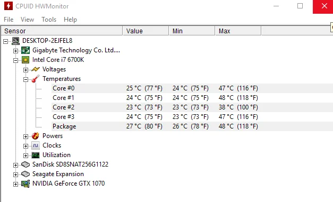This screenshot has width=333, height=202.
Task: Click the Gigabyte motherboard icon
Action: click(25, 50)
